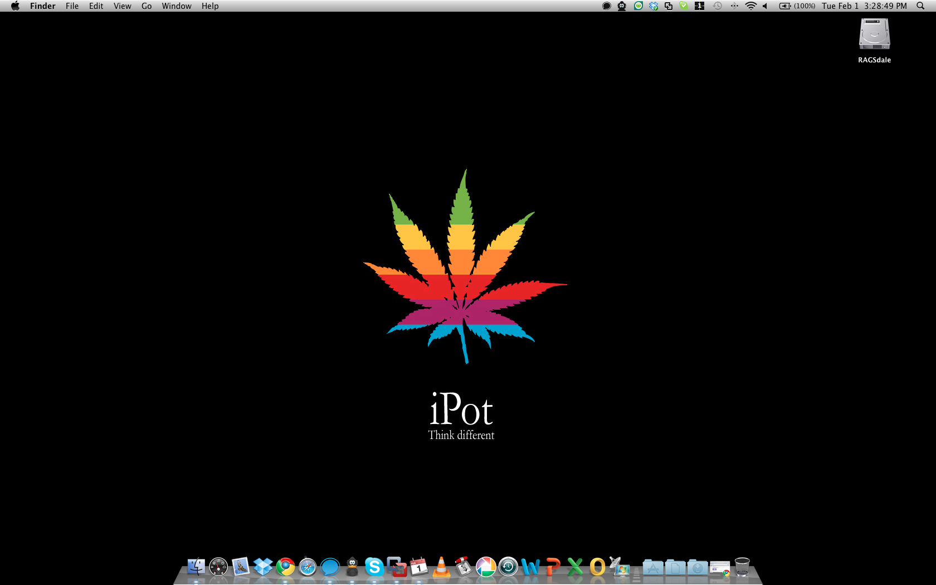
Task: Open VMware Fusion icon in the Dock
Action: [397, 567]
